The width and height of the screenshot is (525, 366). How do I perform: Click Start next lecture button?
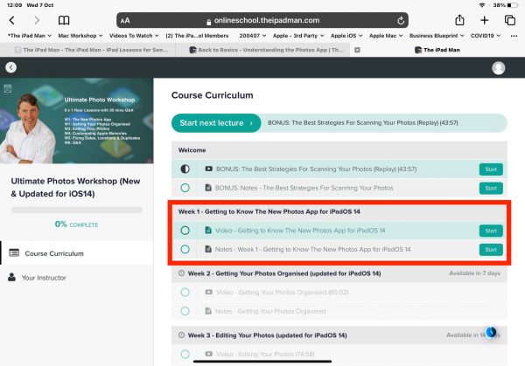[216, 123]
